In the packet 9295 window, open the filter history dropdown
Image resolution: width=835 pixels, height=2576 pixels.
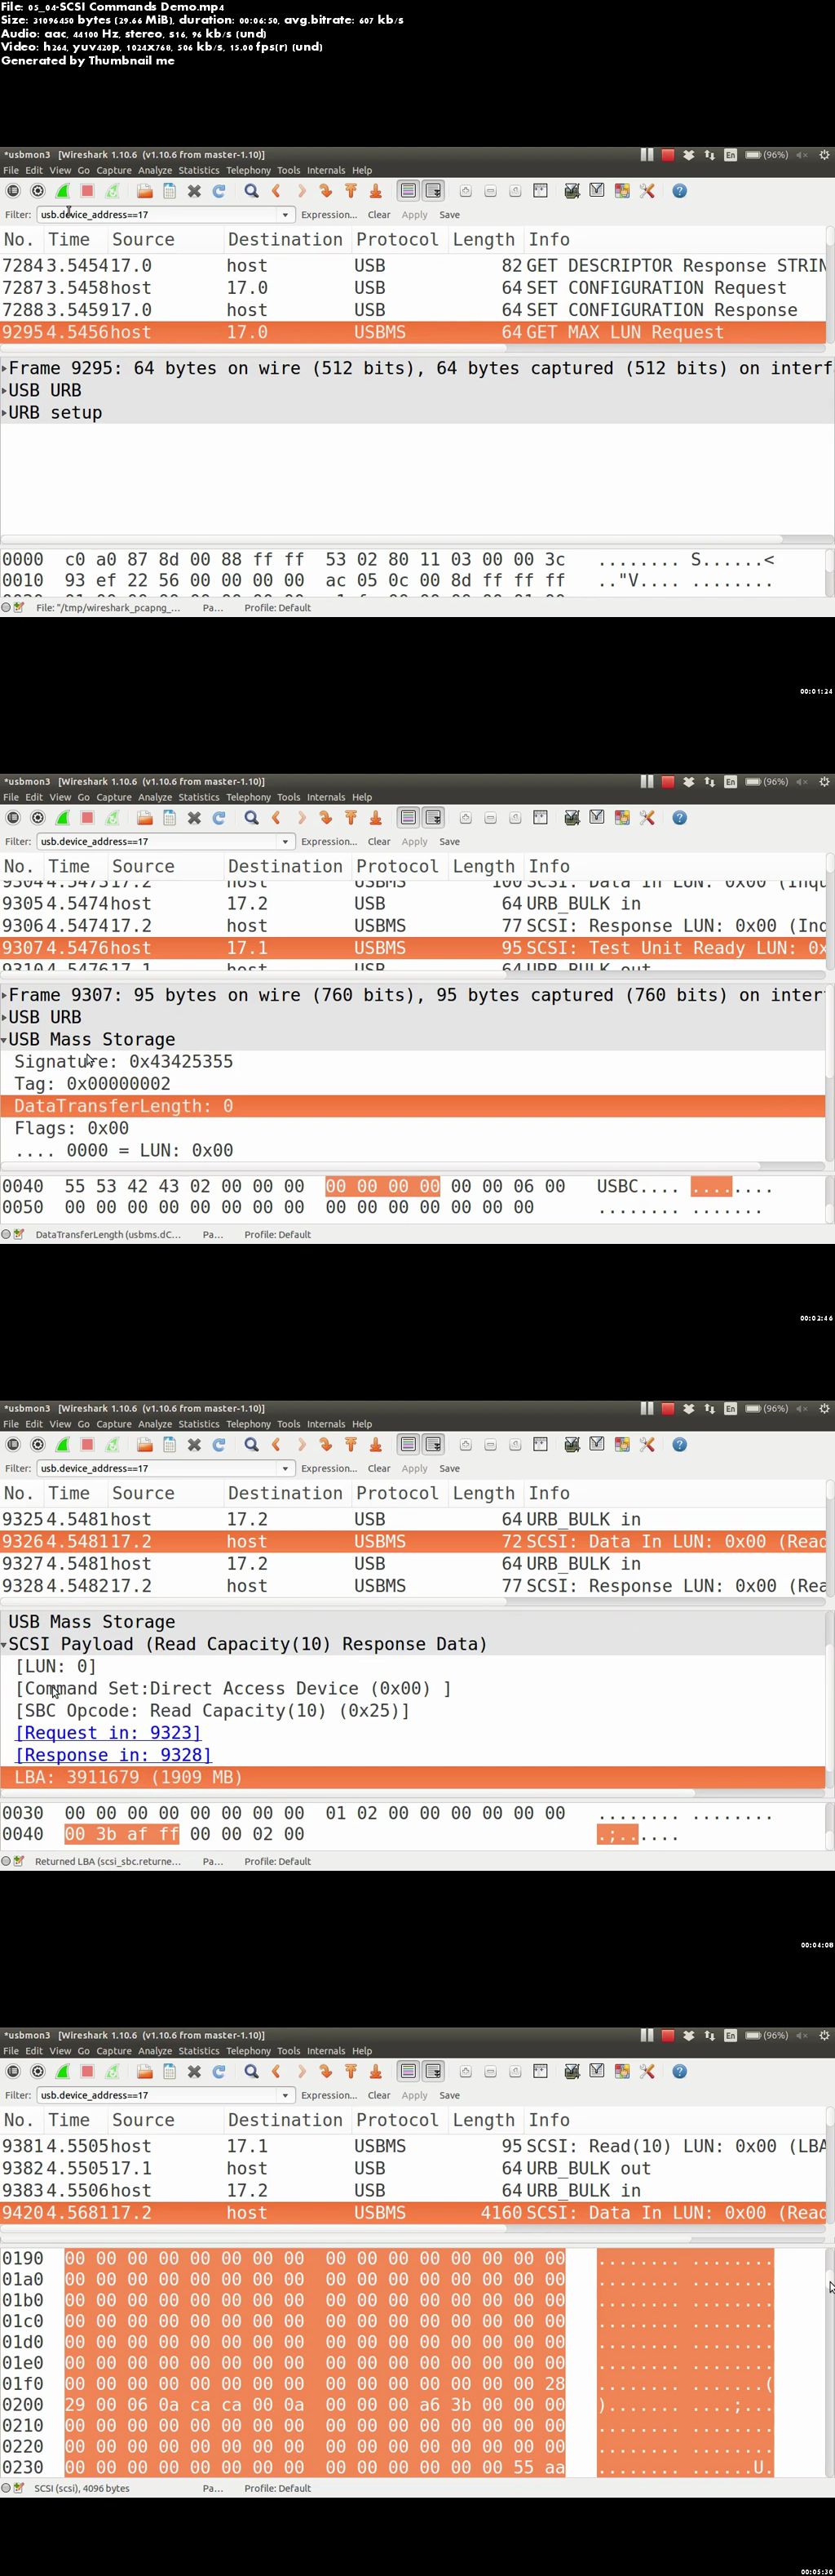tap(285, 215)
